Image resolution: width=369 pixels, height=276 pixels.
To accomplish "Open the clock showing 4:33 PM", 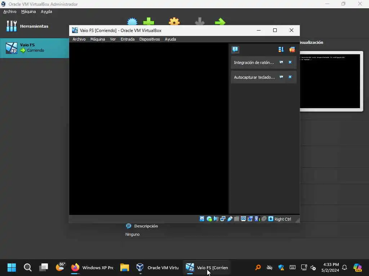I will coord(330,267).
